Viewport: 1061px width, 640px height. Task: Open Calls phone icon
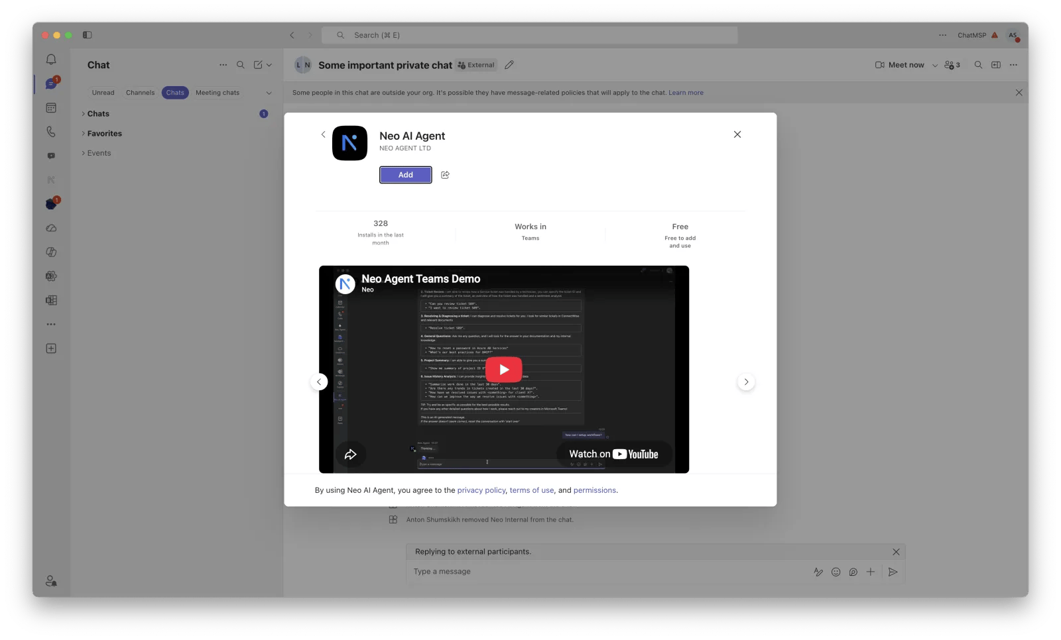pos(51,132)
